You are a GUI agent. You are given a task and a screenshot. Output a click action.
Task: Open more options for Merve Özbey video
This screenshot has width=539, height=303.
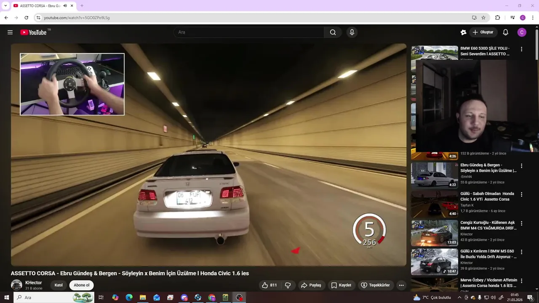tap(521, 281)
